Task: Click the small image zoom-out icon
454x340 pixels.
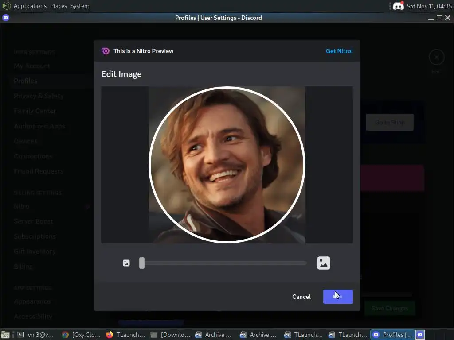Action: click(x=126, y=263)
